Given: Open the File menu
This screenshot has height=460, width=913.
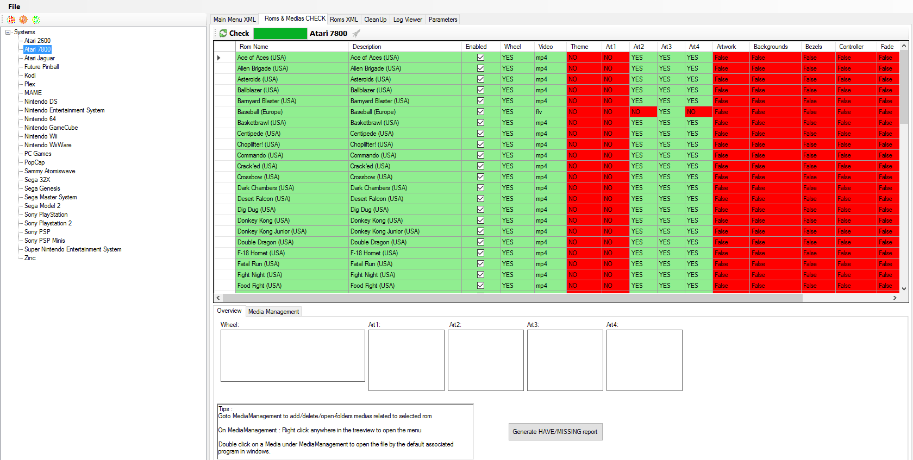Looking at the screenshot, I should click(x=14, y=7).
